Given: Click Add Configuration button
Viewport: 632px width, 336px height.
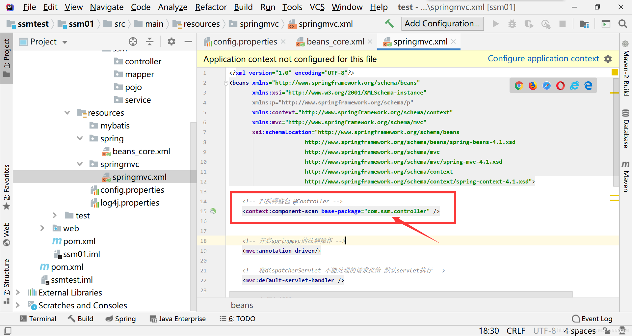Looking at the screenshot, I should pyautogui.click(x=442, y=24).
